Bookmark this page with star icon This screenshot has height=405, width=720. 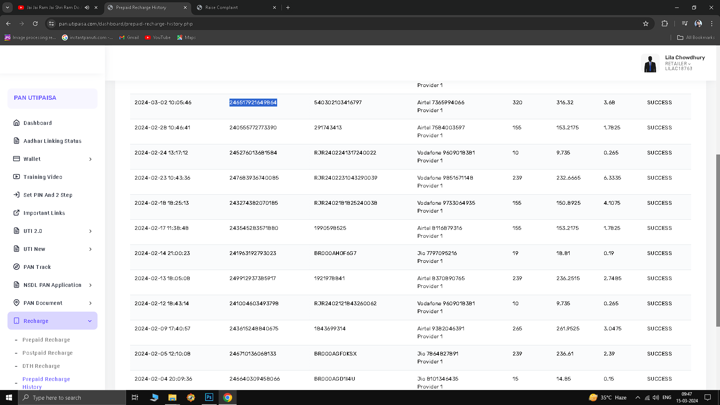(645, 24)
